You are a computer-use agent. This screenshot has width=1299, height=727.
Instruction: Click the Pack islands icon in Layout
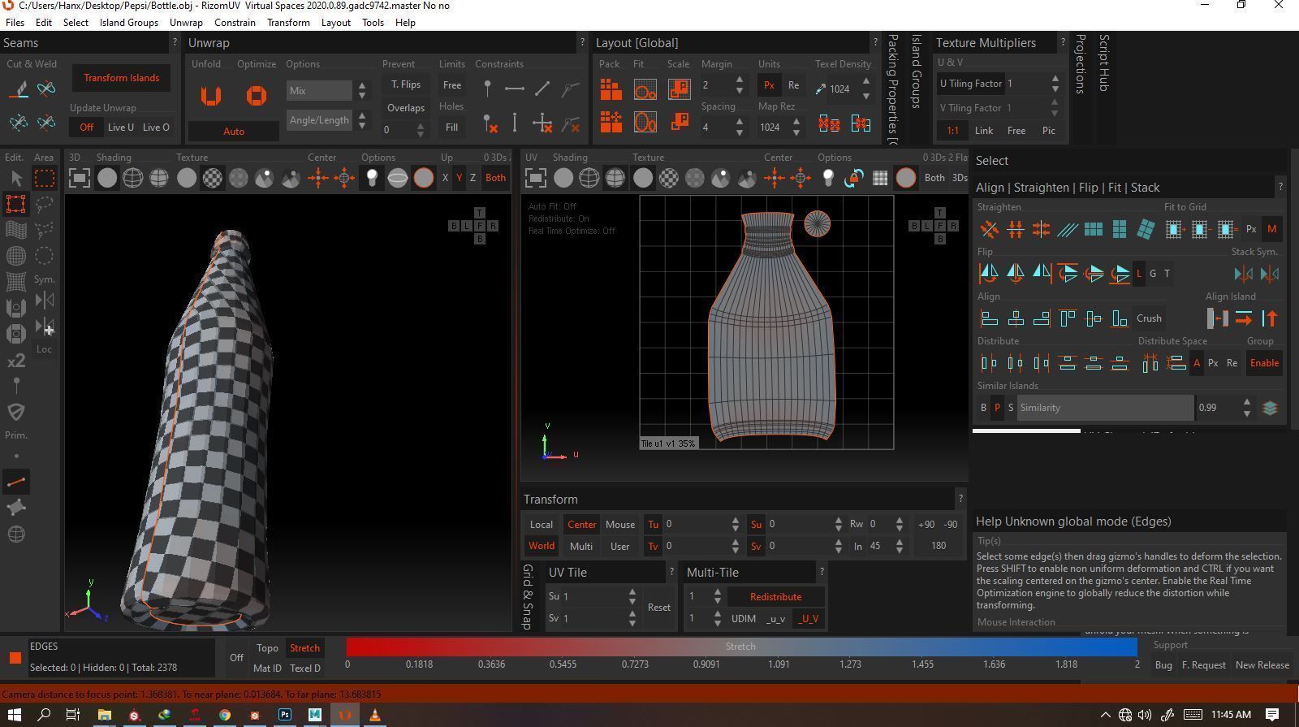[x=611, y=89]
